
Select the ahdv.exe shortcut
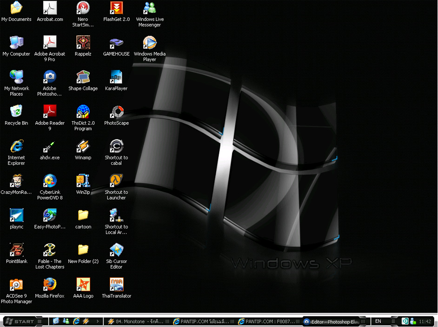50,150
